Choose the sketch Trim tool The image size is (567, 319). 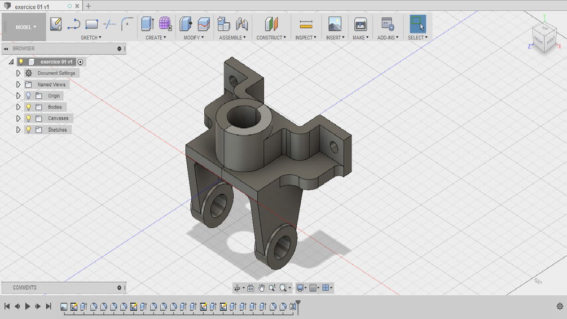pyautogui.click(x=109, y=24)
